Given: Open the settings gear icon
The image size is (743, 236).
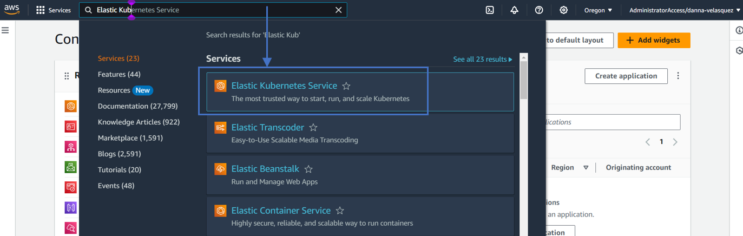Looking at the screenshot, I should pos(563,10).
